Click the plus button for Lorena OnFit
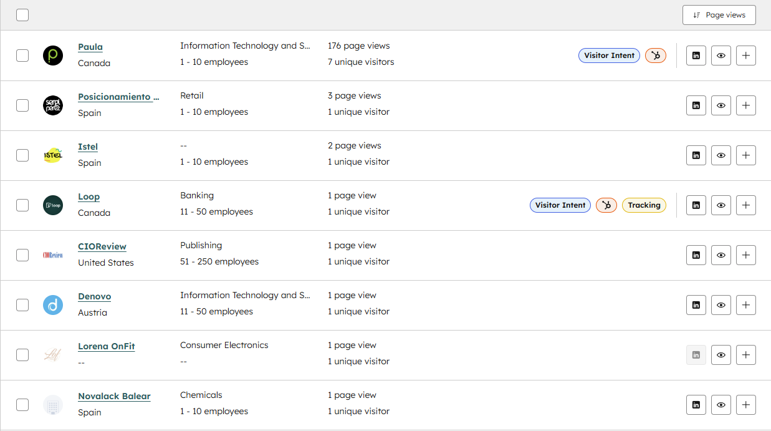The width and height of the screenshot is (771, 431). coord(746,355)
